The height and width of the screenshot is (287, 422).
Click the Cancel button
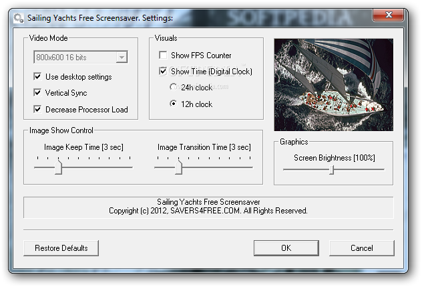click(x=362, y=248)
